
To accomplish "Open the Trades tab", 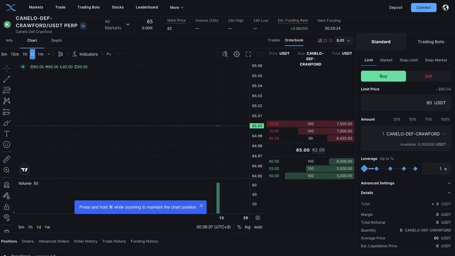I will (274, 40).
